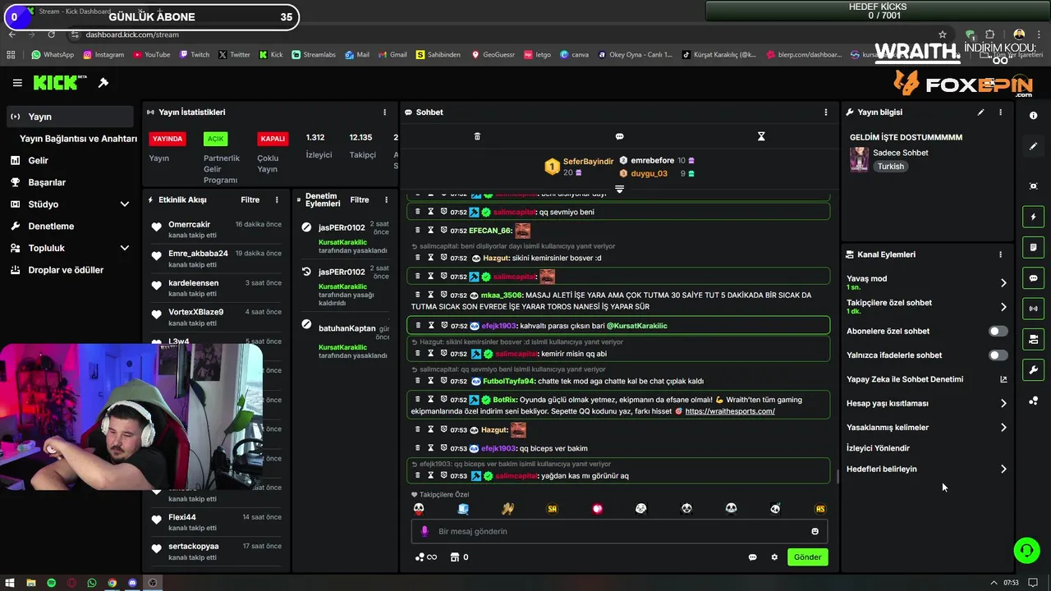Click the stream category thumbnail in Yayın bilgisi
The width and height of the screenshot is (1051, 591).
click(859, 159)
